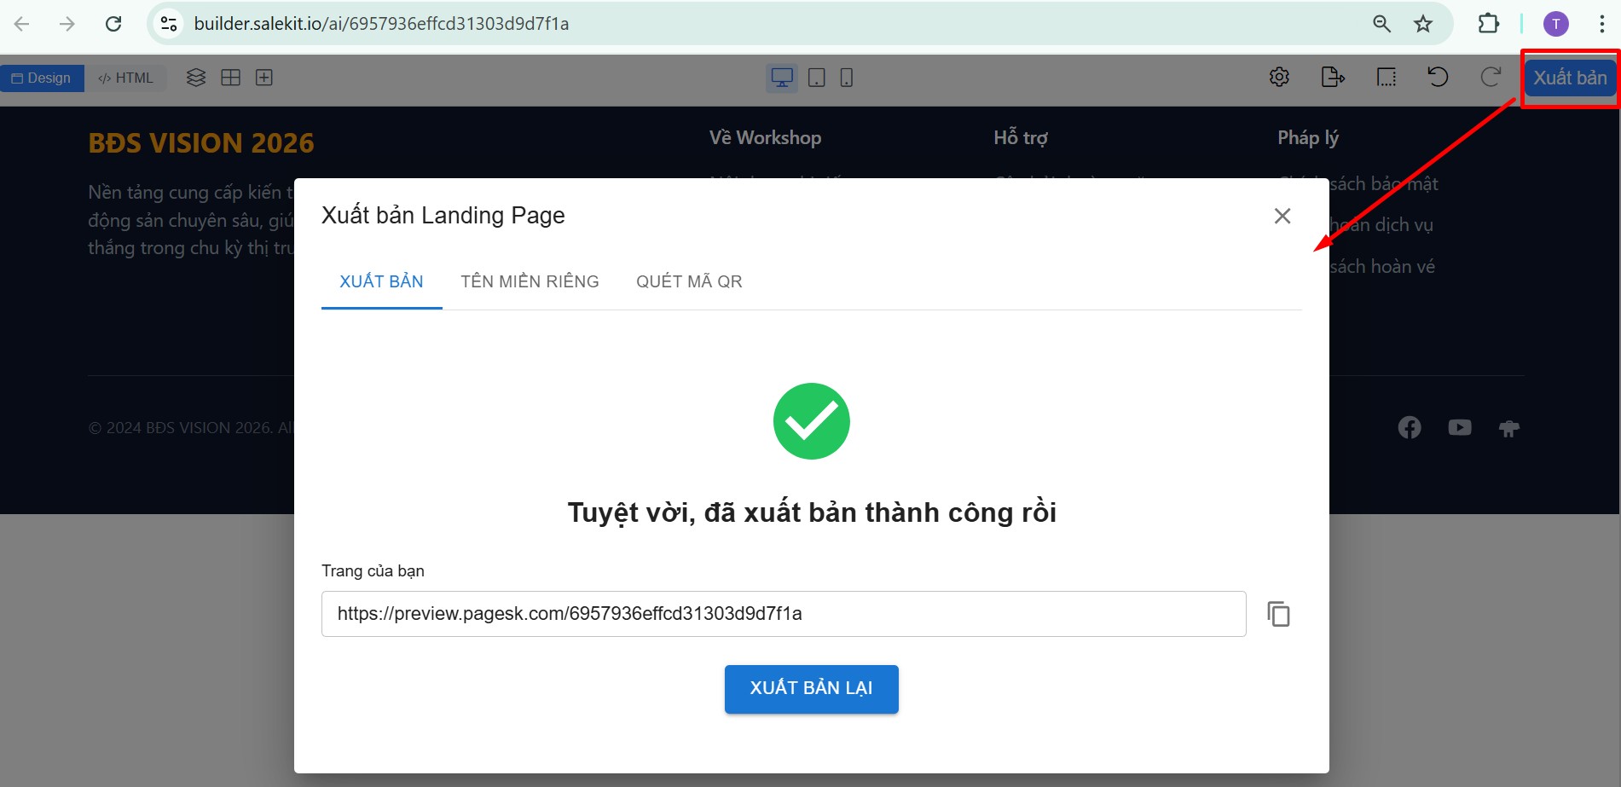Image resolution: width=1621 pixels, height=787 pixels.
Task: Open the QUÉT MÃ QR tab
Action: [x=689, y=282]
